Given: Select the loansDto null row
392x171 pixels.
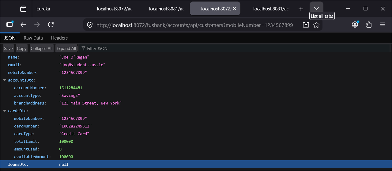Looking at the screenshot, I should (196, 164).
